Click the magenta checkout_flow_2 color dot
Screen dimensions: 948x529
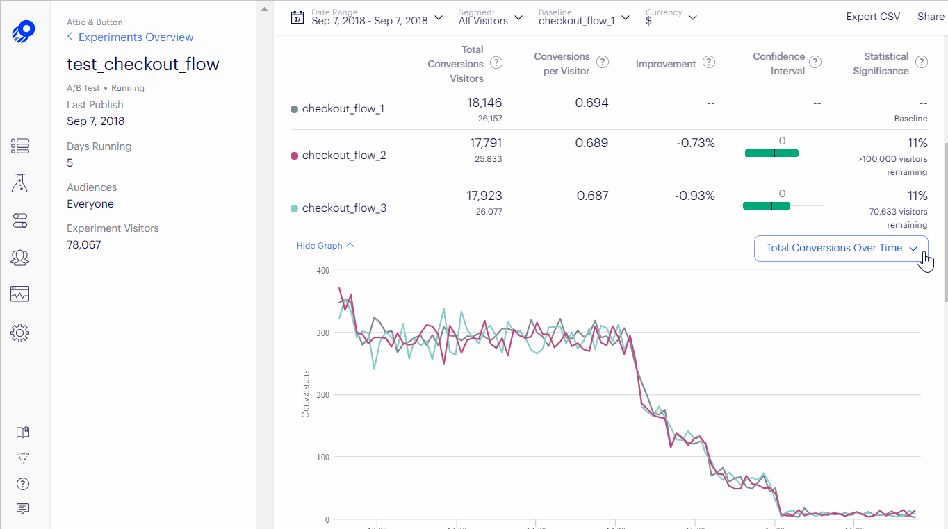(x=294, y=156)
